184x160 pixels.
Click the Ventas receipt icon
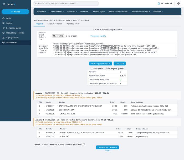3,23
